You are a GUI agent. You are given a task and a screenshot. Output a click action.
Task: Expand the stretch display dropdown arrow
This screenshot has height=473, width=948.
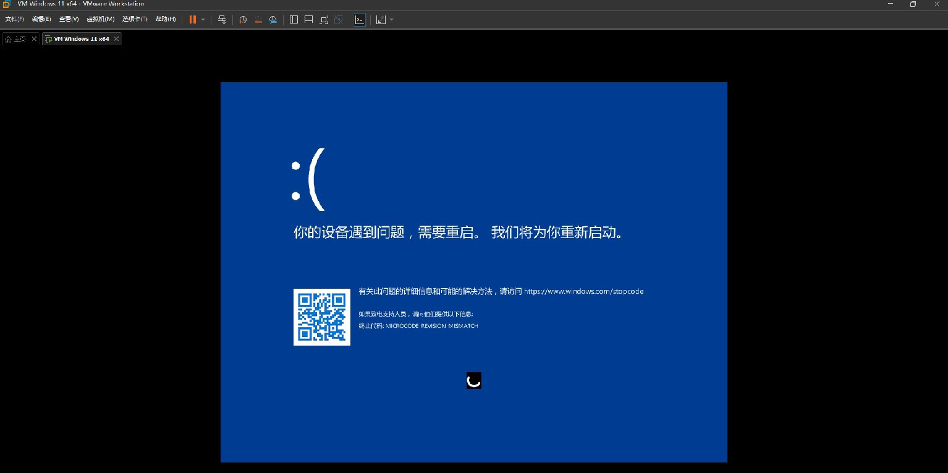(391, 20)
